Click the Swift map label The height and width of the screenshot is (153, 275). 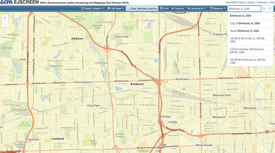tap(23, 60)
